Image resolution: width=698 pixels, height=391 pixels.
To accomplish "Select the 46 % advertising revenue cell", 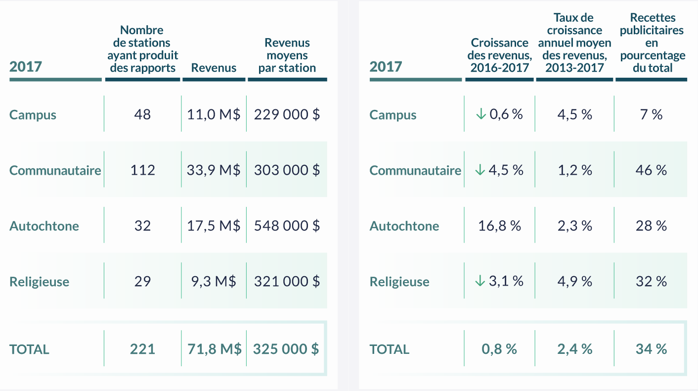I will click(651, 170).
